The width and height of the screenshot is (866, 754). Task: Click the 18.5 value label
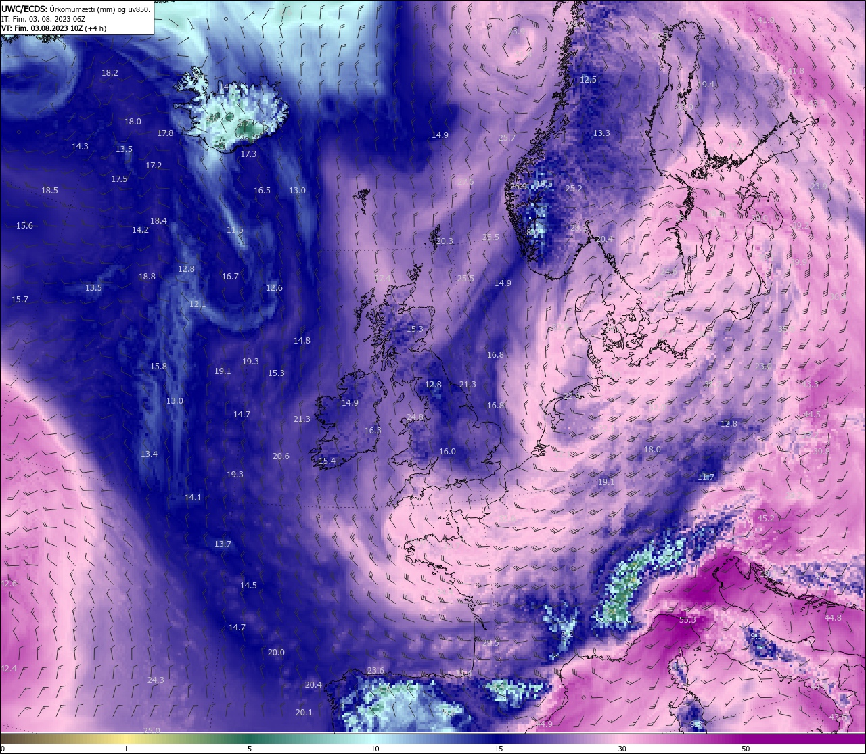[x=49, y=190]
